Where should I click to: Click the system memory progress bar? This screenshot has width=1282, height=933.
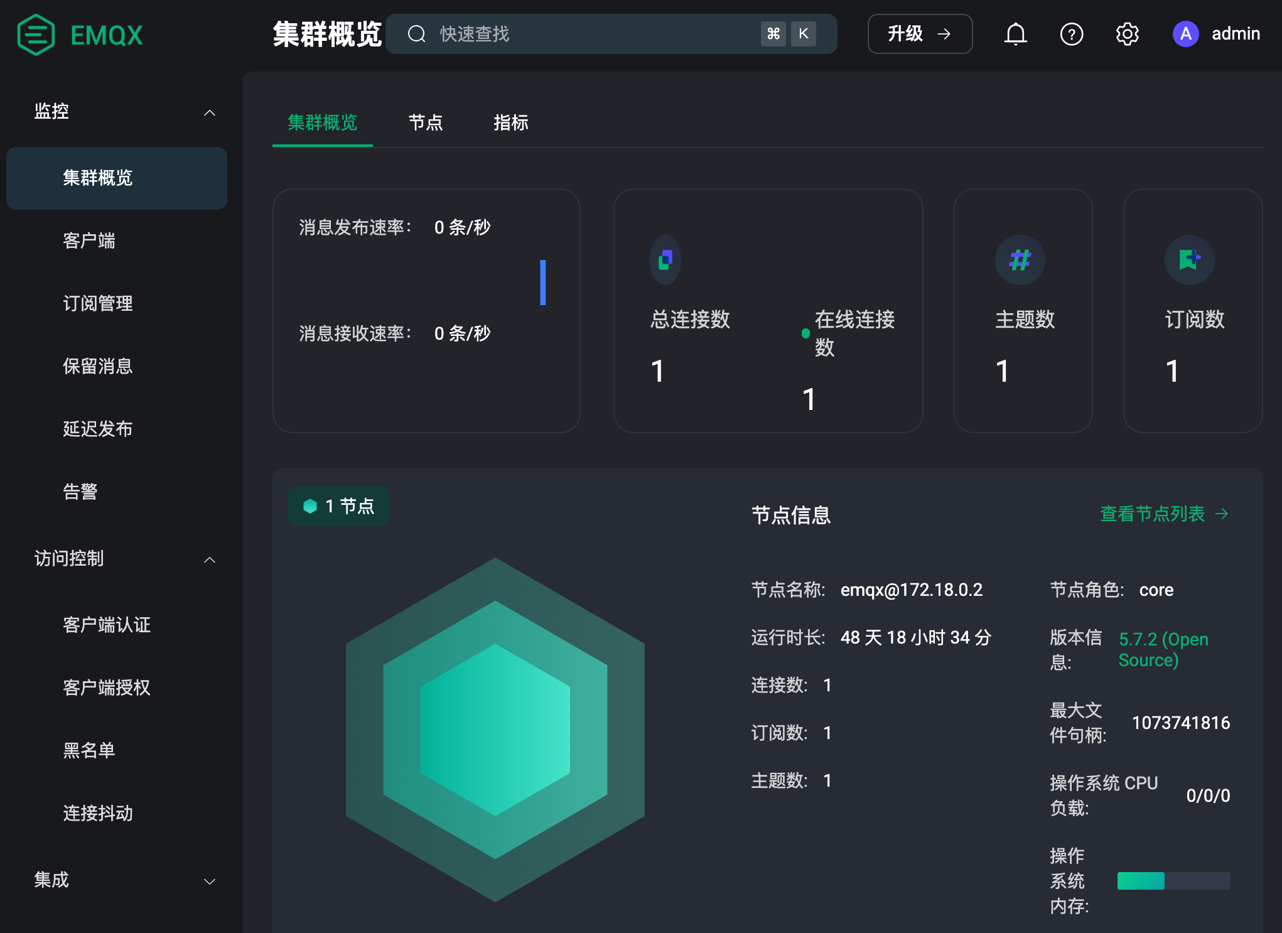[1173, 881]
